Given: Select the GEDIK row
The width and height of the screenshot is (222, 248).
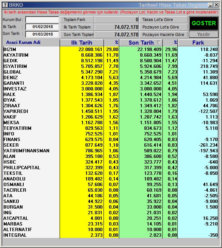Looking at the screenshot, I should click(x=111, y=60).
